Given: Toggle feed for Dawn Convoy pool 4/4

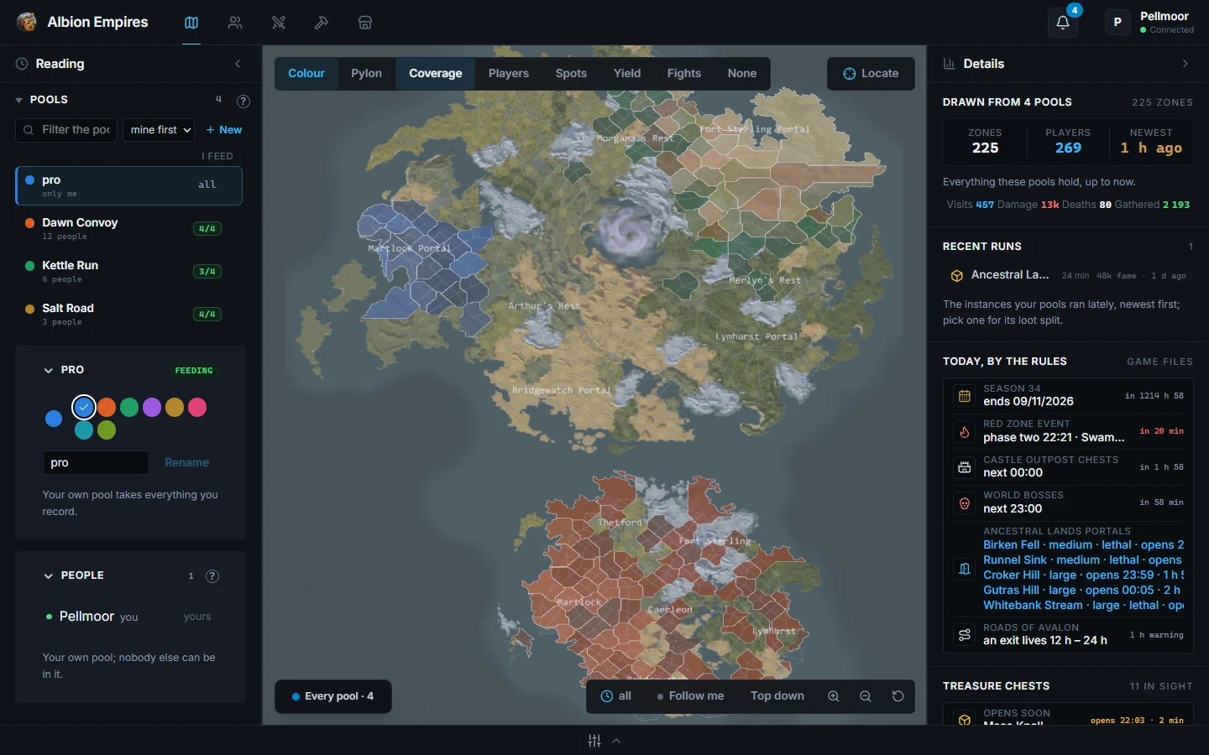Looking at the screenshot, I should click(207, 228).
